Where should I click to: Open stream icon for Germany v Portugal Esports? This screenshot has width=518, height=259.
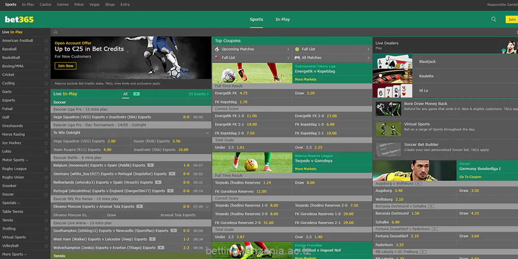172,174
